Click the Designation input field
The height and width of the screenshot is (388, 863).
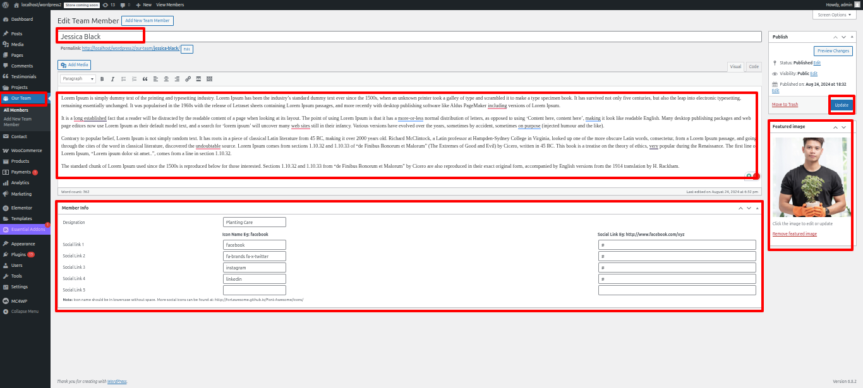[x=255, y=222]
